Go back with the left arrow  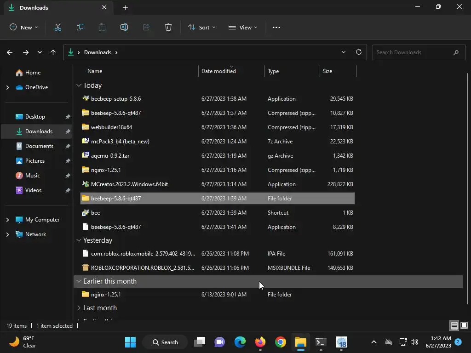(x=10, y=52)
